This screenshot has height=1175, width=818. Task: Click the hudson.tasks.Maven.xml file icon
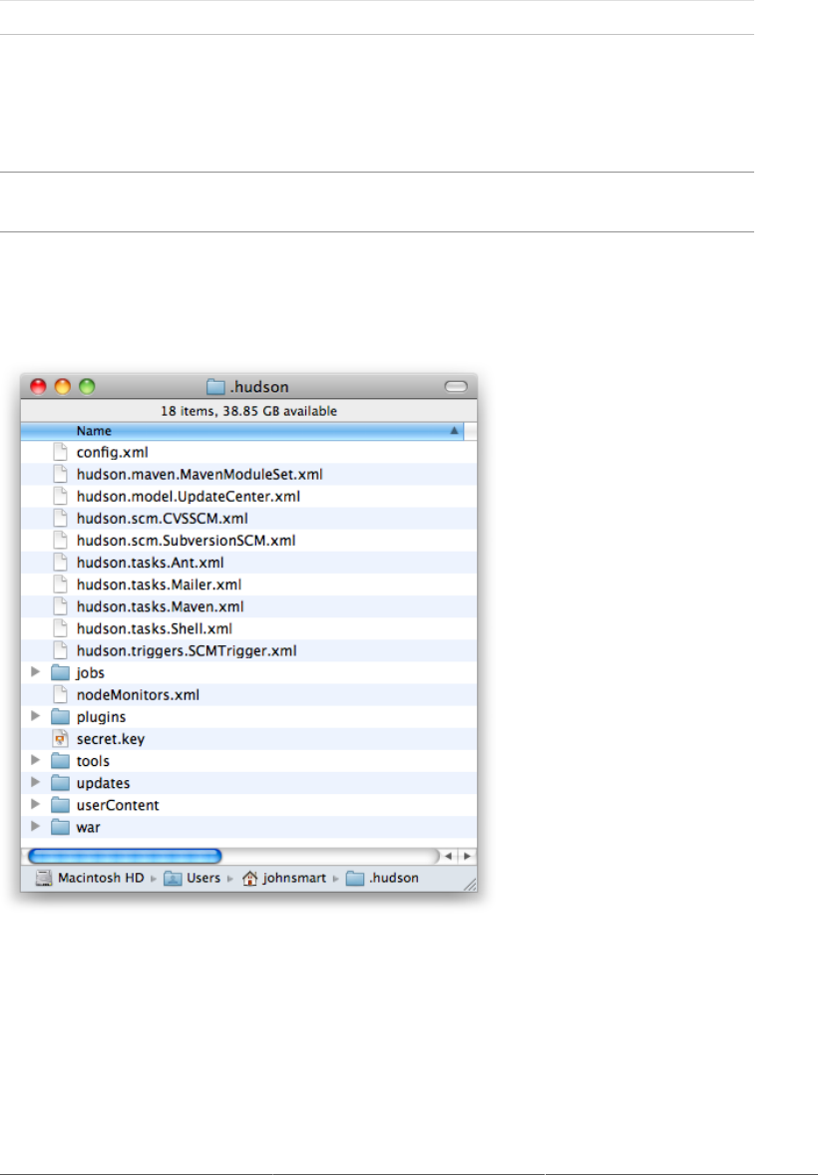60,607
